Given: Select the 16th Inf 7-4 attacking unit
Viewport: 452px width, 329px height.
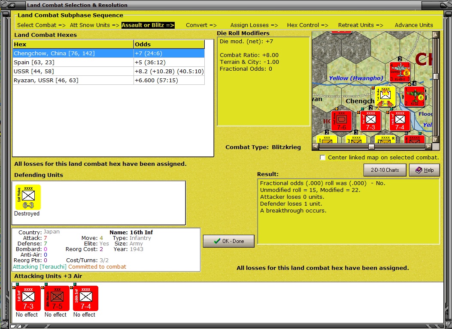Looking at the screenshot, I should [x=85, y=298].
